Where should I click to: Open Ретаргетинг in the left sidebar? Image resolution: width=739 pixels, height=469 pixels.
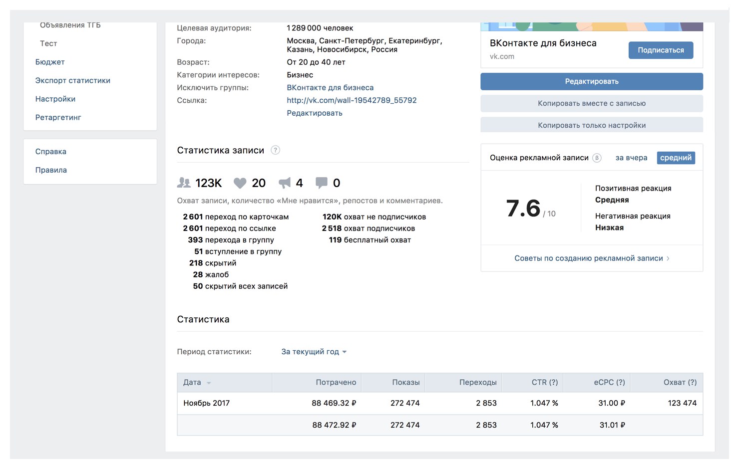58,117
